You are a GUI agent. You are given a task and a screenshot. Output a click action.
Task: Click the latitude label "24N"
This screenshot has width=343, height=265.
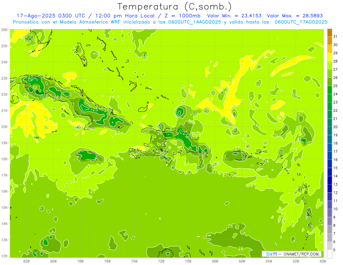pos(4,62)
